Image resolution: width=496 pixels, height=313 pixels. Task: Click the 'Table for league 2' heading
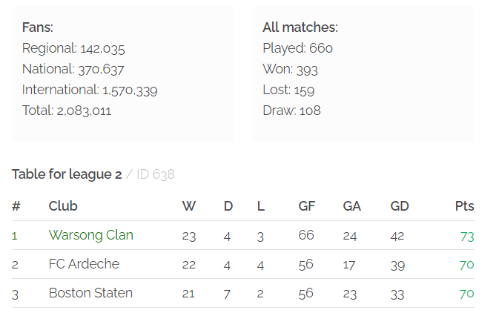tap(67, 175)
